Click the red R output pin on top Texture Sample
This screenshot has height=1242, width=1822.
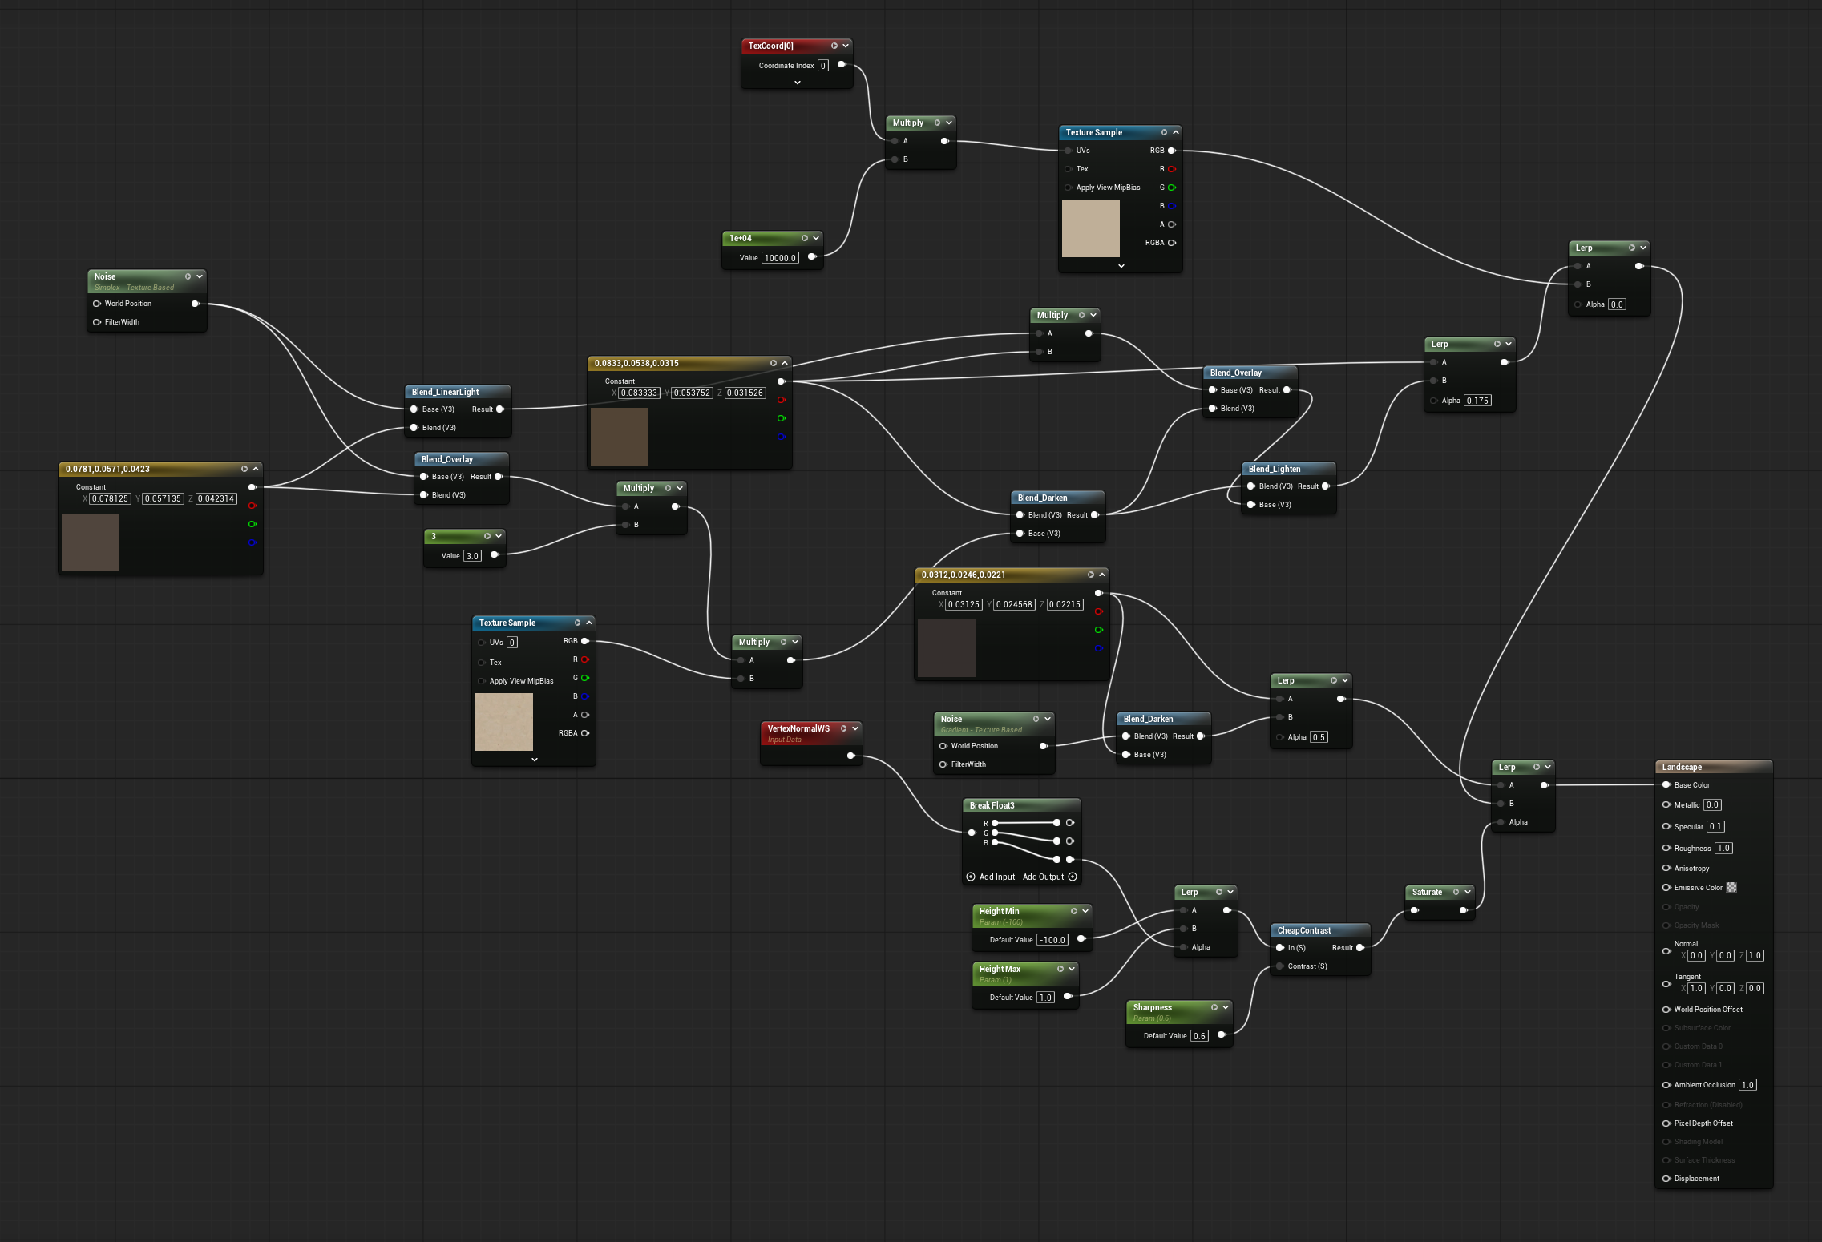coord(1172,169)
